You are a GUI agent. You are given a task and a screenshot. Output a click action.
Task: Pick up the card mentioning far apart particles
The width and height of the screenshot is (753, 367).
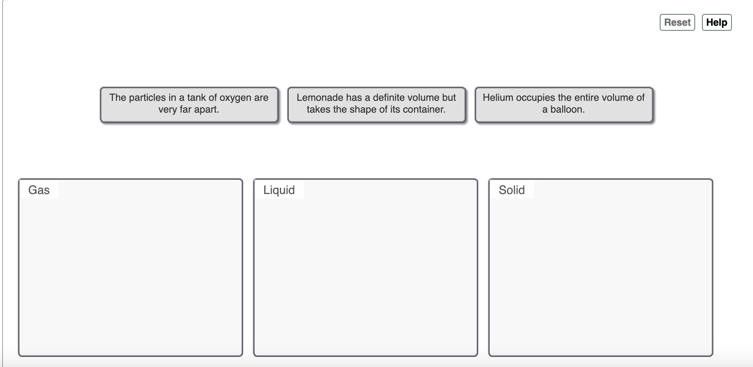189,104
